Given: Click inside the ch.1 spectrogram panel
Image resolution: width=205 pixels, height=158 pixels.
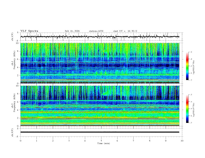Looking at the screenshot, I should coord(101,63).
